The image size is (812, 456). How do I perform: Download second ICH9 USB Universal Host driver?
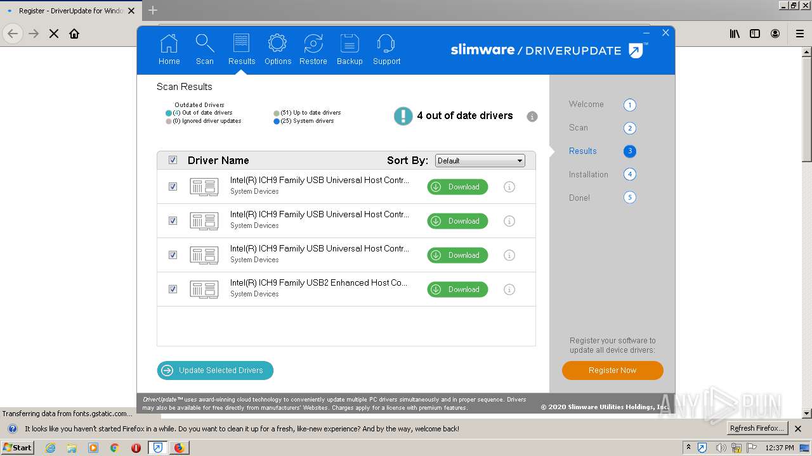[x=457, y=221]
